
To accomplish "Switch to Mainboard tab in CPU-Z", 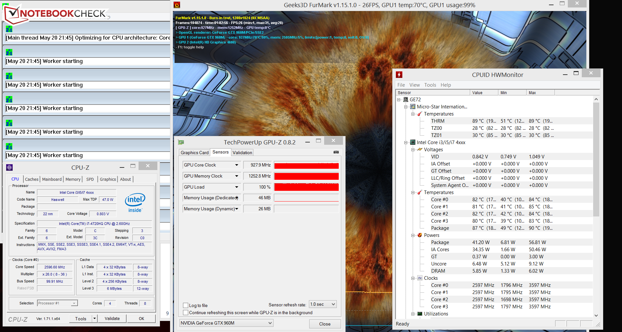I will point(52,179).
